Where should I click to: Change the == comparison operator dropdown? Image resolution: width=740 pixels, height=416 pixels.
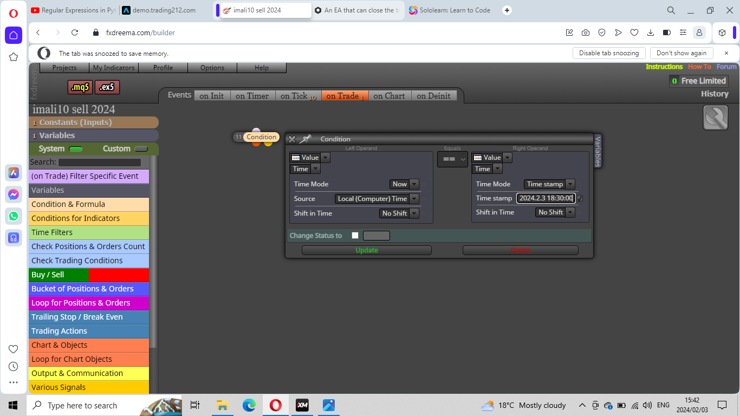(x=452, y=159)
